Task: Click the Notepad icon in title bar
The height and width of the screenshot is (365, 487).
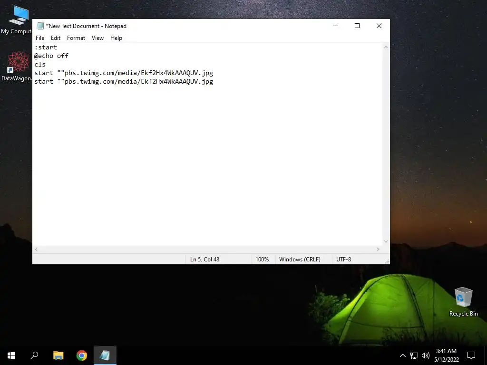Action: pyautogui.click(x=40, y=26)
